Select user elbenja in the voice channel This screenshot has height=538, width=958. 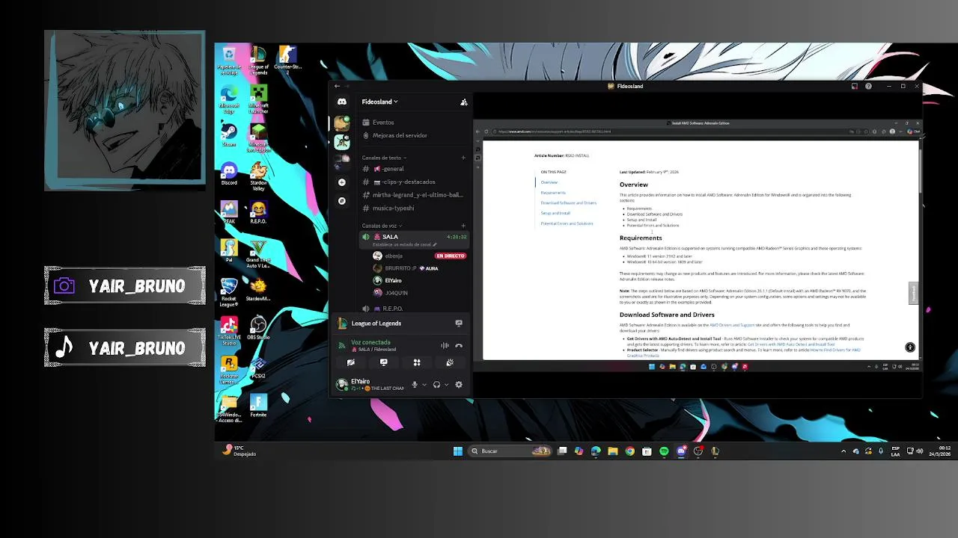point(394,256)
